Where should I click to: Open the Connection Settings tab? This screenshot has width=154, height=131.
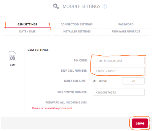77,24
